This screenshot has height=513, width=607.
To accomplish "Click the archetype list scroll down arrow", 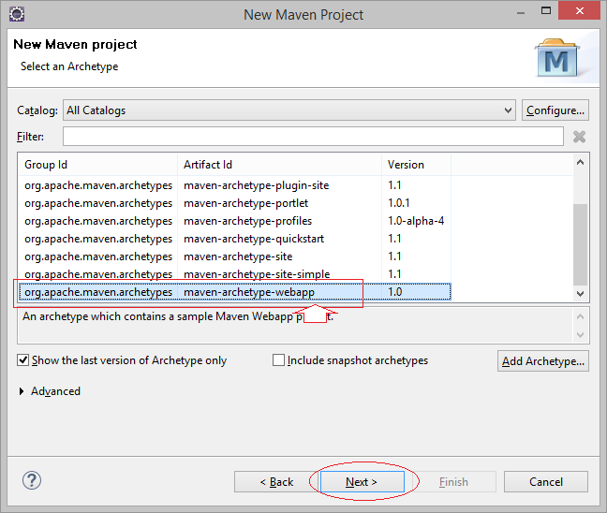I will [x=580, y=294].
